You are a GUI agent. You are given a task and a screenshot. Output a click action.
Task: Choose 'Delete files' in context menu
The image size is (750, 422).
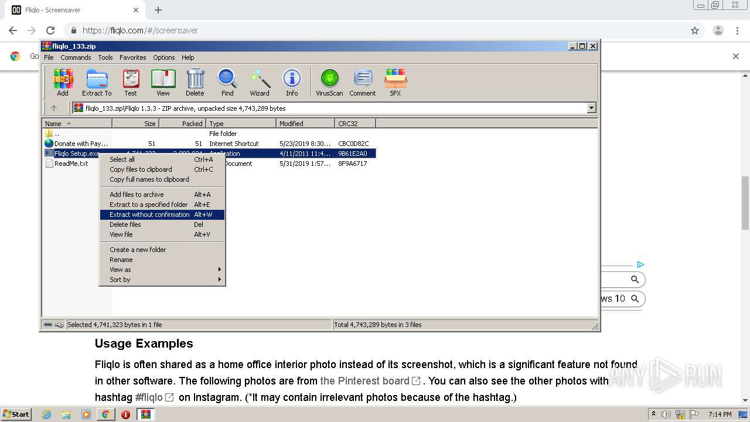162,224
